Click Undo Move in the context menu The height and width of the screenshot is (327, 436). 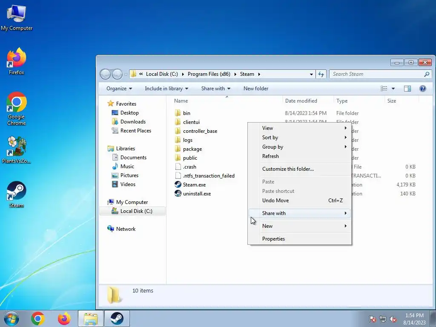pos(299,201)
